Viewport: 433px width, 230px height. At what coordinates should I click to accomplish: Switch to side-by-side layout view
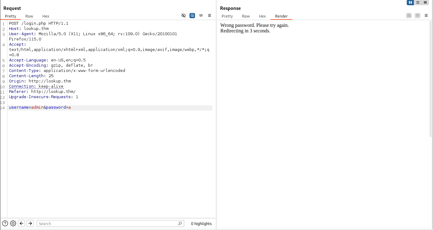pos(410,2)
